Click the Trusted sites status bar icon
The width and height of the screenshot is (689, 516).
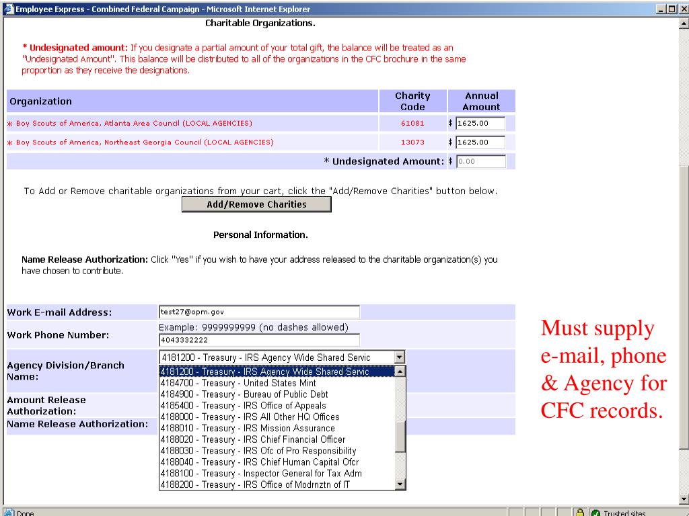tap(596, 513)
